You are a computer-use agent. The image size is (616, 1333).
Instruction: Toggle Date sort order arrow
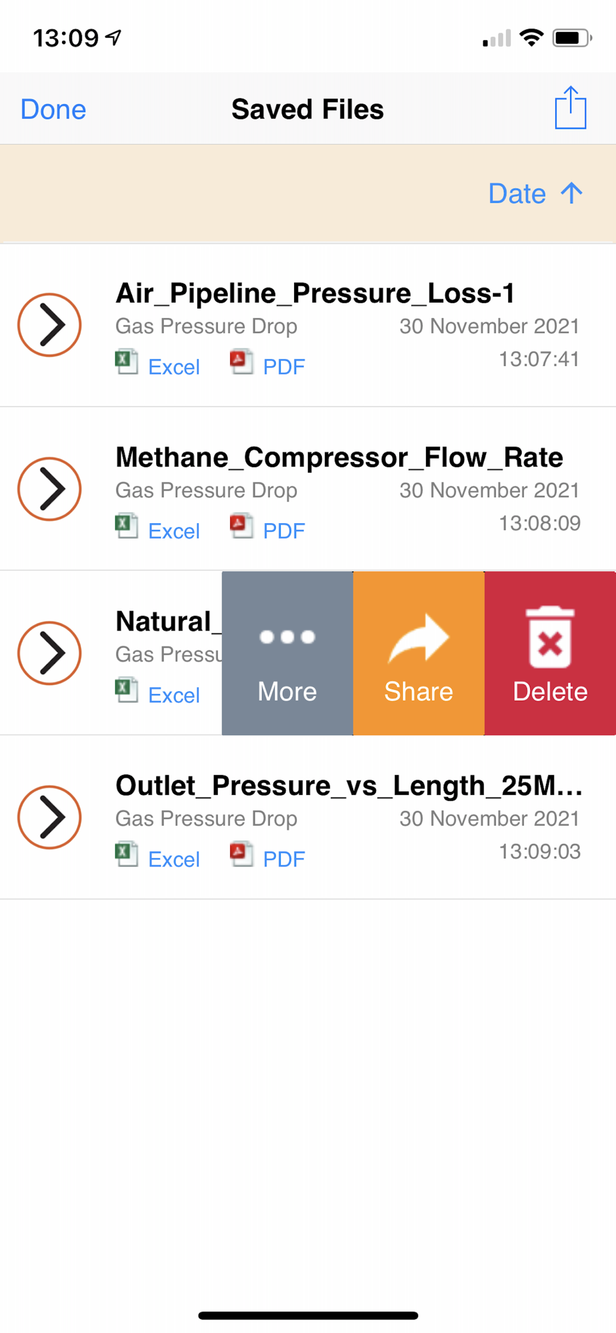tap(571, 193)
